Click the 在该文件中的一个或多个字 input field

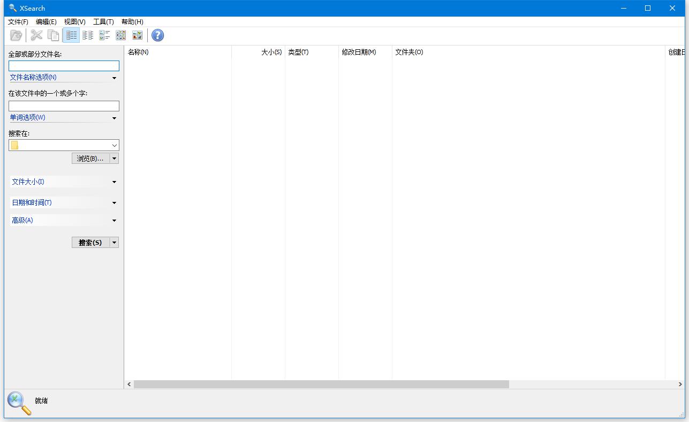coord(64,106)
